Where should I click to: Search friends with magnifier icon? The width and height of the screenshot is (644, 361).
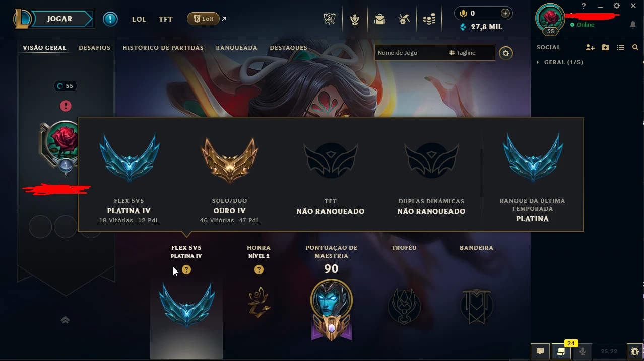(635, 47)
